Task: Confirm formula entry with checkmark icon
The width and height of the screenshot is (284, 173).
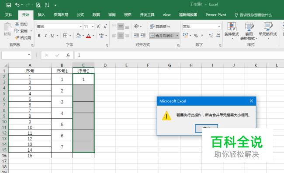Action: (57, 55)
